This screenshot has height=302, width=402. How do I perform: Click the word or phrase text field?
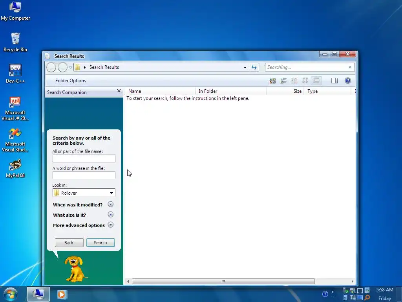tap(84, 175)
